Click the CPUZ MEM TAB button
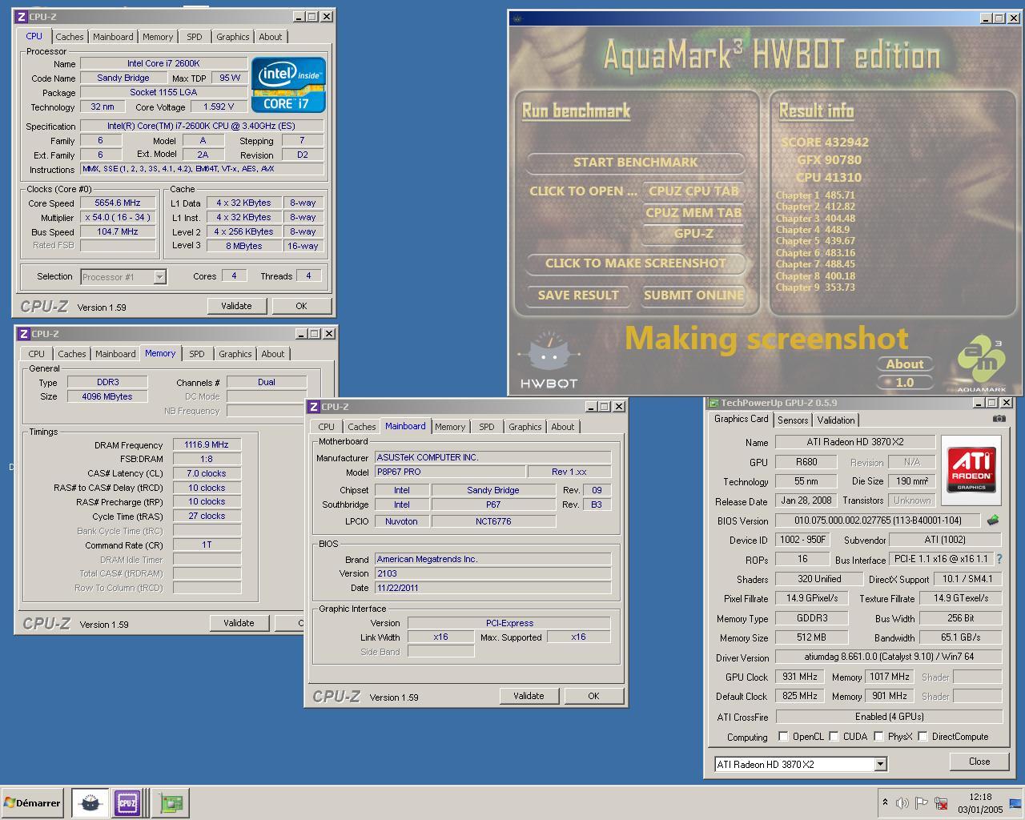This screenshot has height=820, width=1025. pos(693,212)
